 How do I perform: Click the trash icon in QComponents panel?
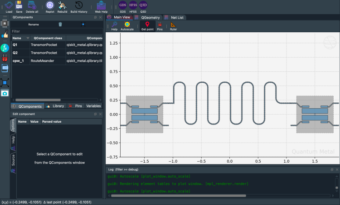pos(60,25)
